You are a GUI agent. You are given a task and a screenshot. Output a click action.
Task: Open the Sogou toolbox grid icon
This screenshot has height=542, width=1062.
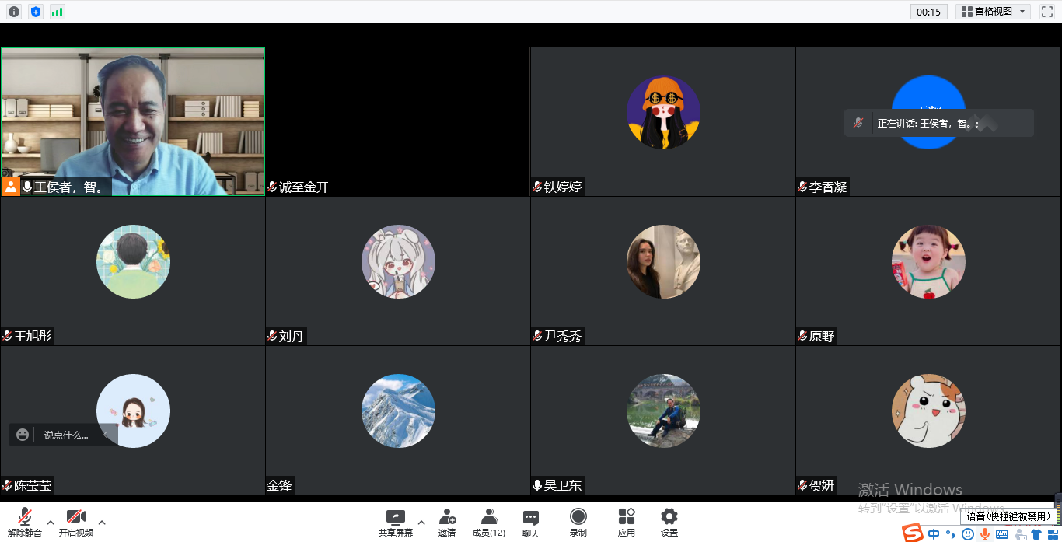(1053, 534)
